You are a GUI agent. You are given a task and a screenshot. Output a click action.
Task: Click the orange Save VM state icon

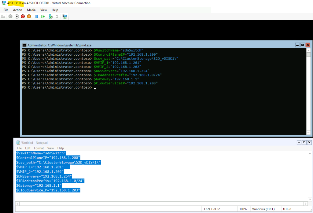(x=29, y=17)
